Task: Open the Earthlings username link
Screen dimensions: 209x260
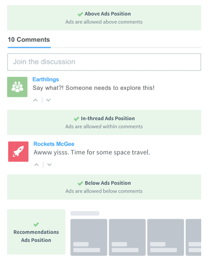Action: (x=46, y=79)
